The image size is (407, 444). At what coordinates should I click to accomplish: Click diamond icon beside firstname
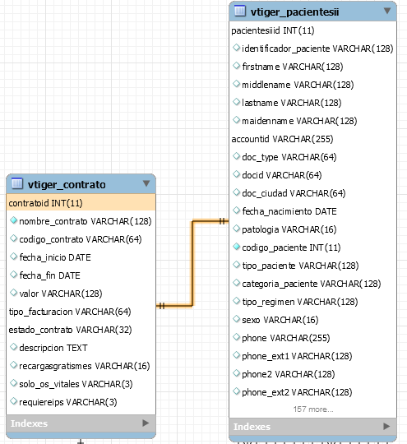pos(236,66)
